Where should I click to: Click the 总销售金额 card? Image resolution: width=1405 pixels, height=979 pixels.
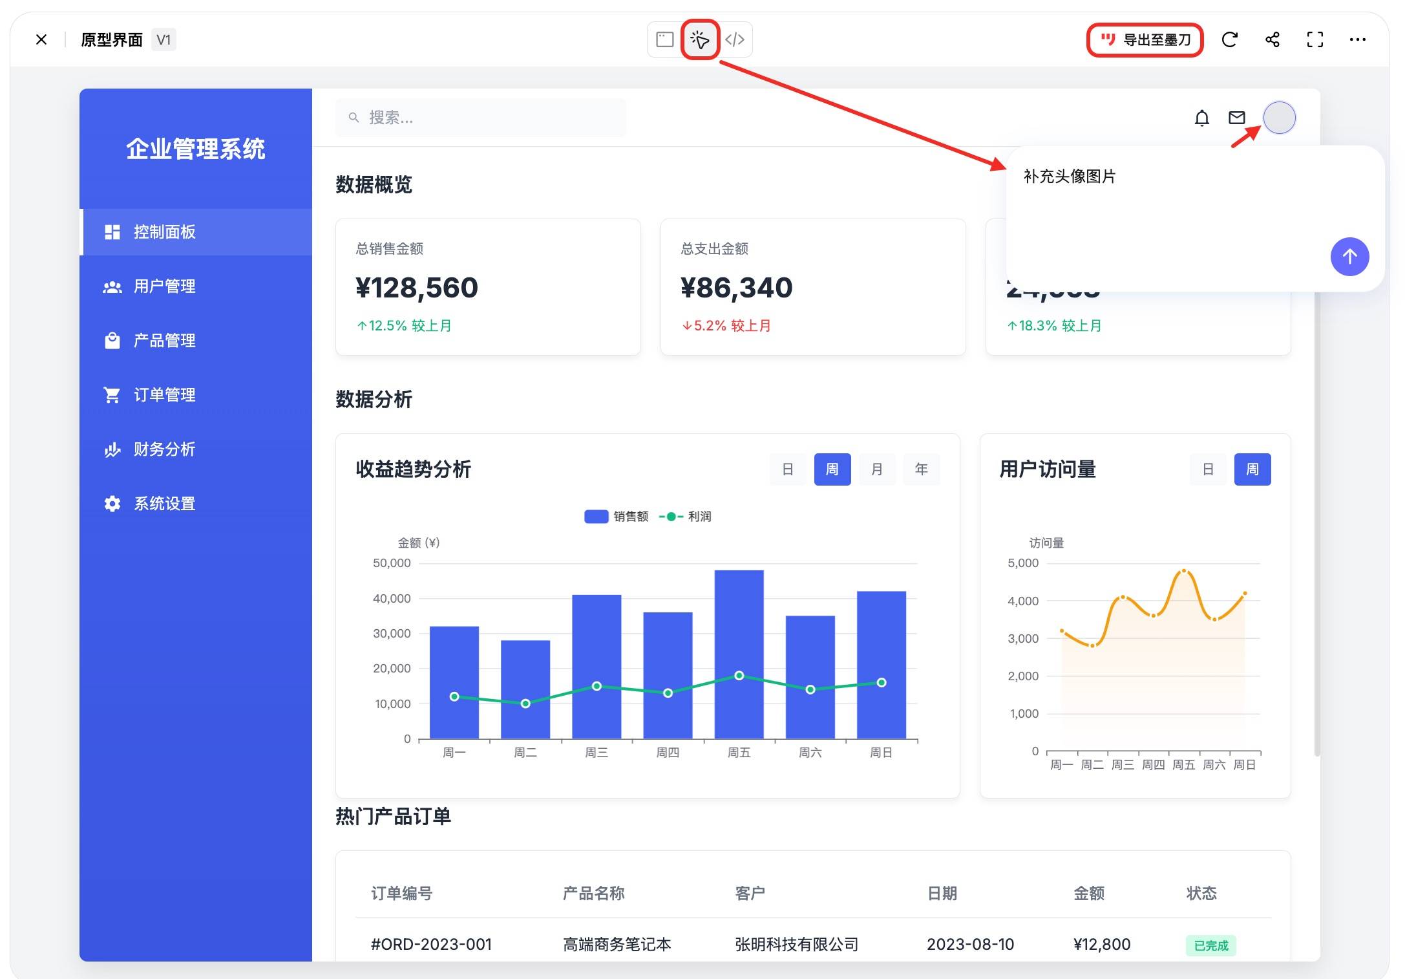click(488, 287)
